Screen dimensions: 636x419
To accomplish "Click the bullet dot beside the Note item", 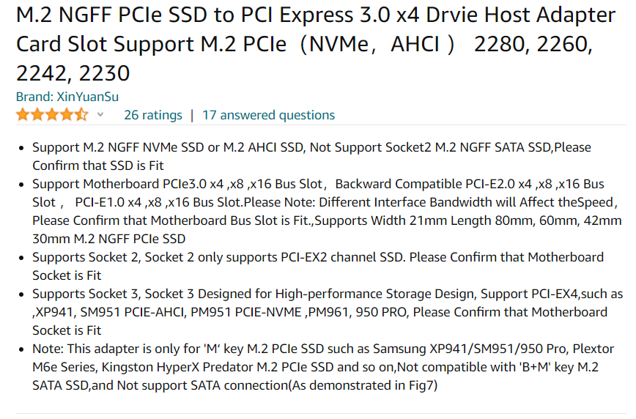I will (21, 349).
